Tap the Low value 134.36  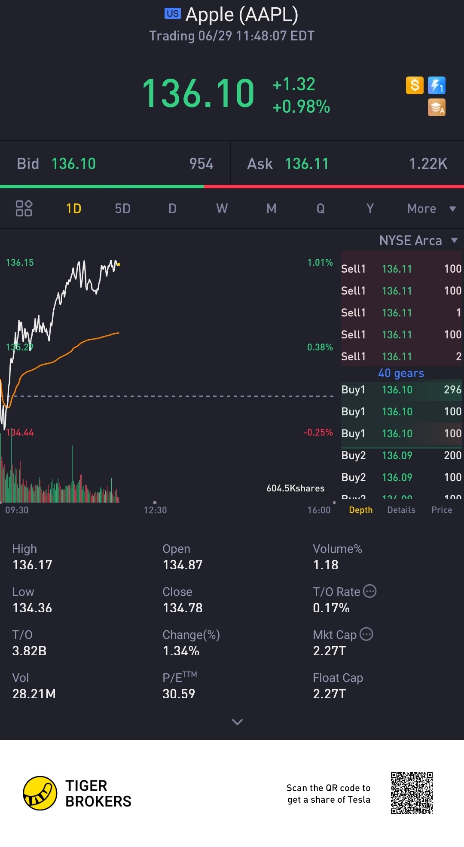32,608
